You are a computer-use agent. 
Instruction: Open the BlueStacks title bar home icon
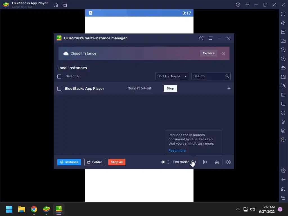pos(56,5)
